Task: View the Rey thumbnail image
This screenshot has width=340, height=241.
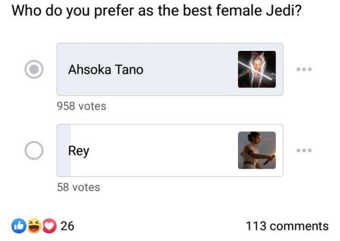Action: pyautogui.click(x=256, y=150)
